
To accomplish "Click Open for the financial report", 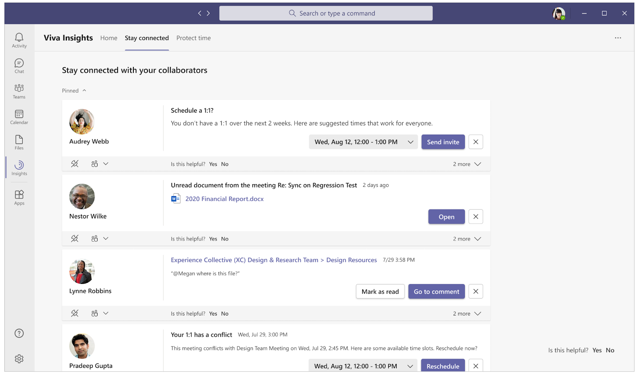I will point(447,216).
